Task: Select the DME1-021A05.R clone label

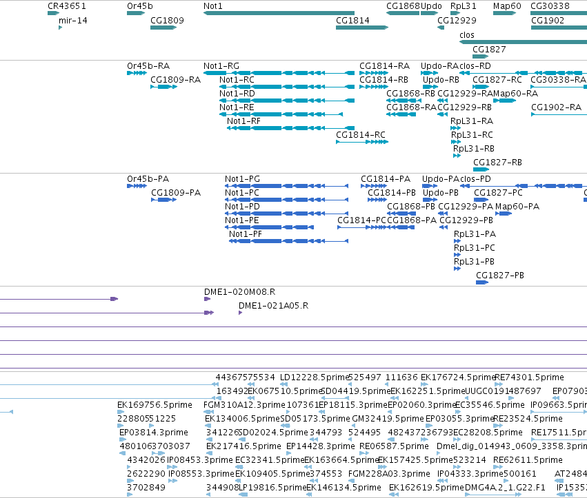Action: point(274,306)
